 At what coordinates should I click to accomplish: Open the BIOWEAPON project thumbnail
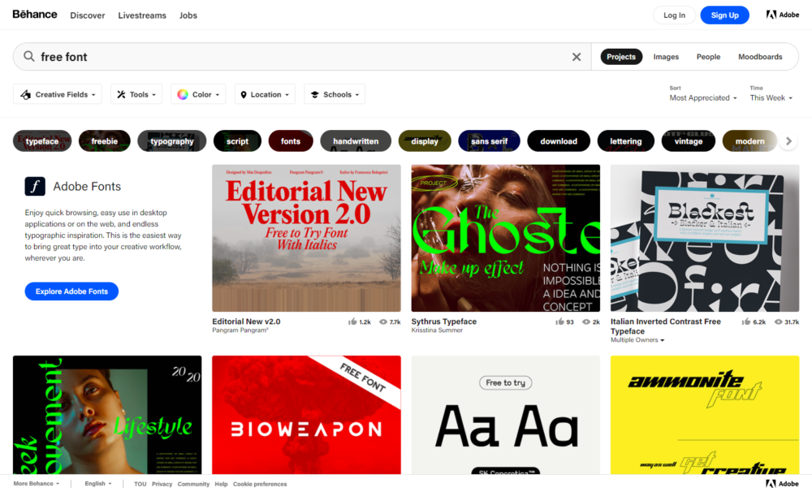306,414
